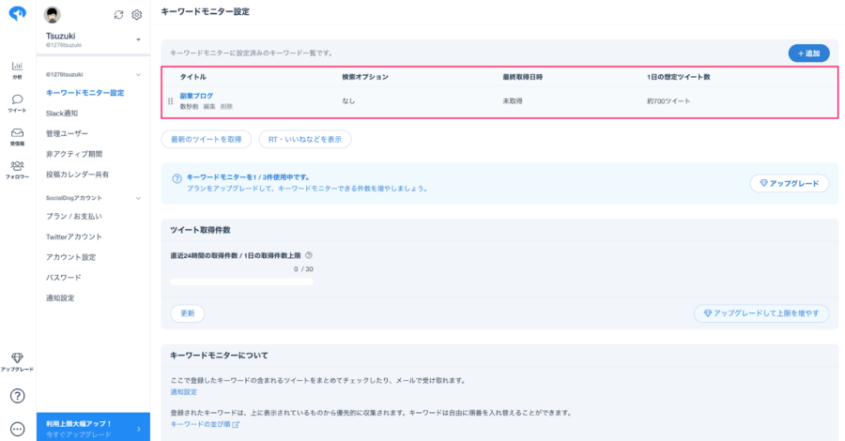Select 投稿カレンダー共有 in sidebar

[x=77, y=175]
